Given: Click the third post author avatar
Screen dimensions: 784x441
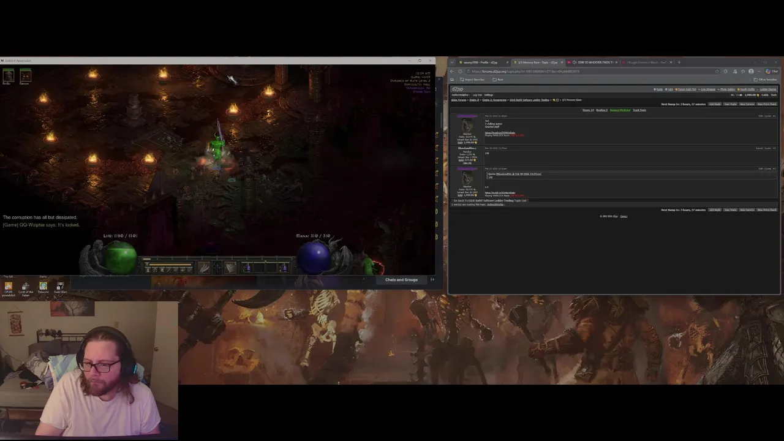Looking at the screenshot, I should (467, 178).
